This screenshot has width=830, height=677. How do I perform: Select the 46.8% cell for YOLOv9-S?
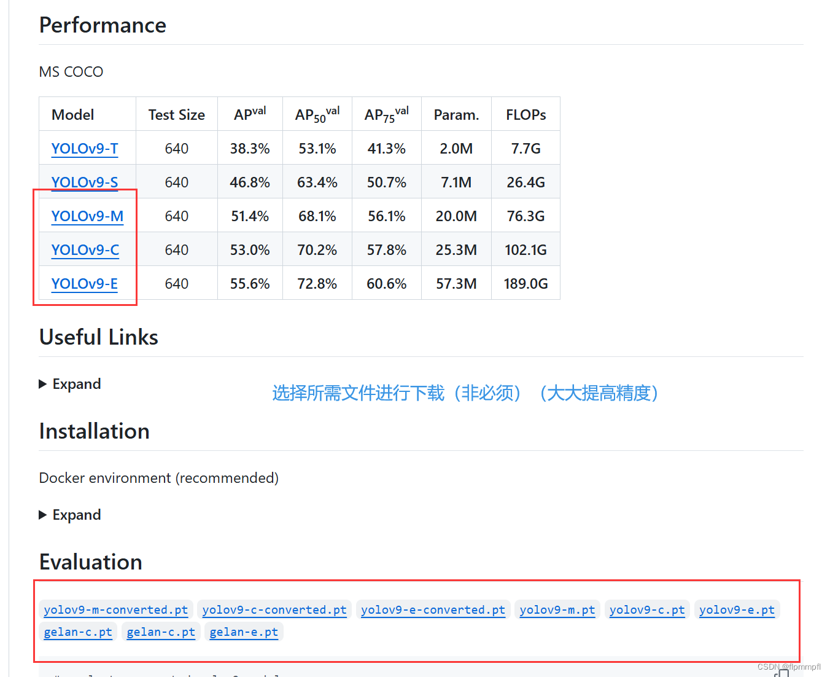tap(250, 182)
